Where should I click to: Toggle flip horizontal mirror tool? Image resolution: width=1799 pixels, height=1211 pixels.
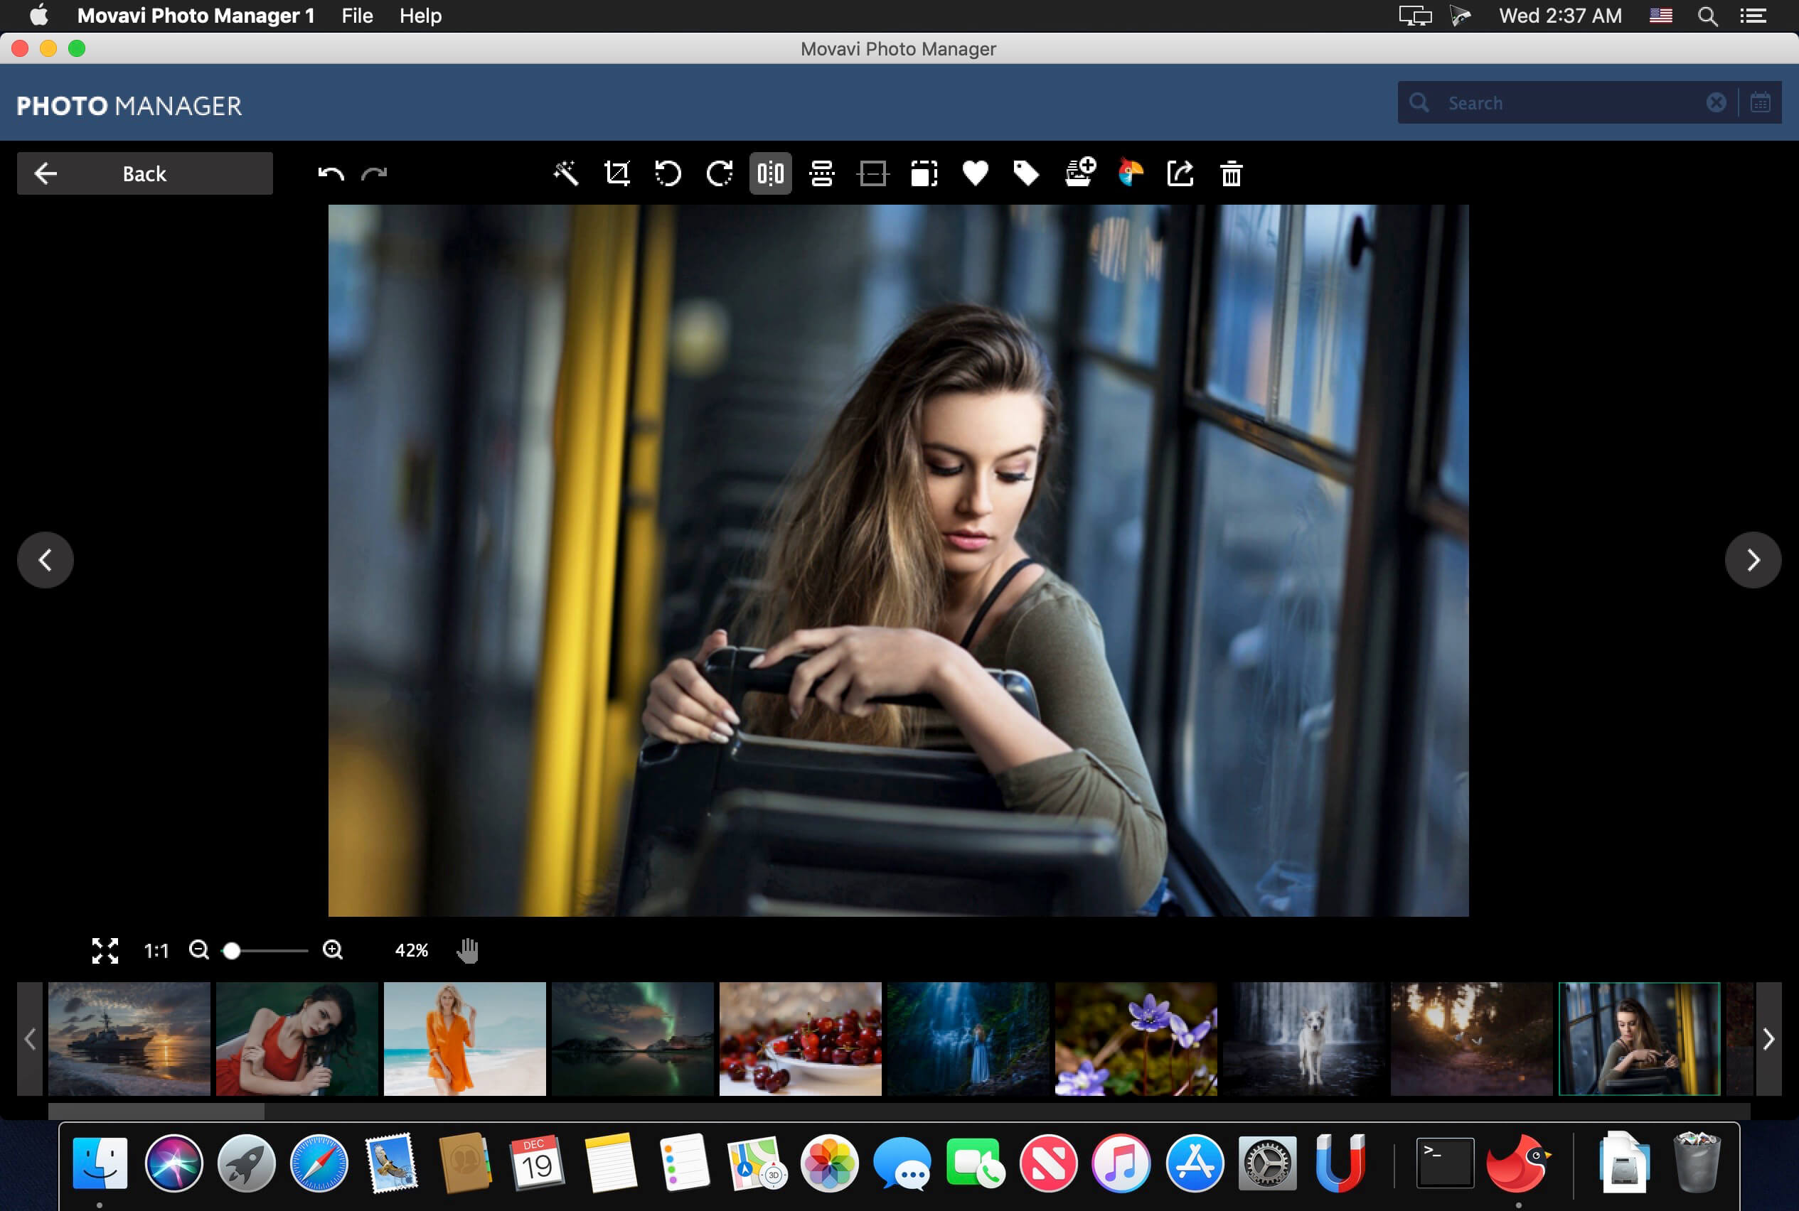pyautogui.click(x=771, y=173)
